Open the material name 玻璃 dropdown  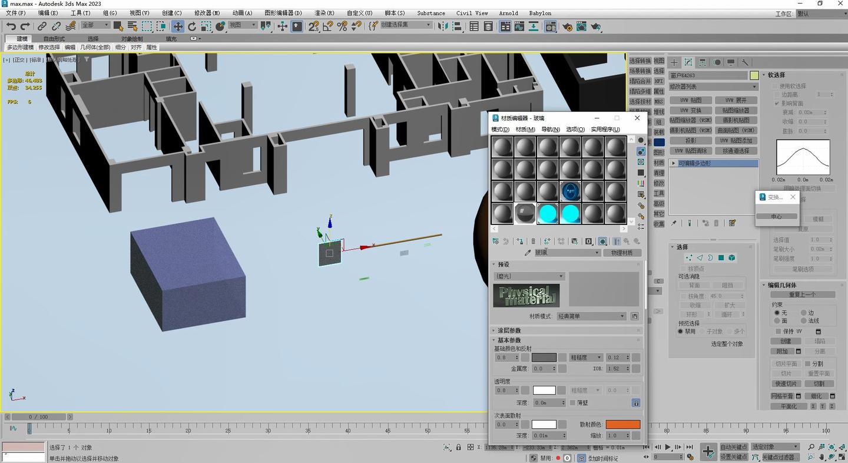pyautogui.click(x=567, y=253)
